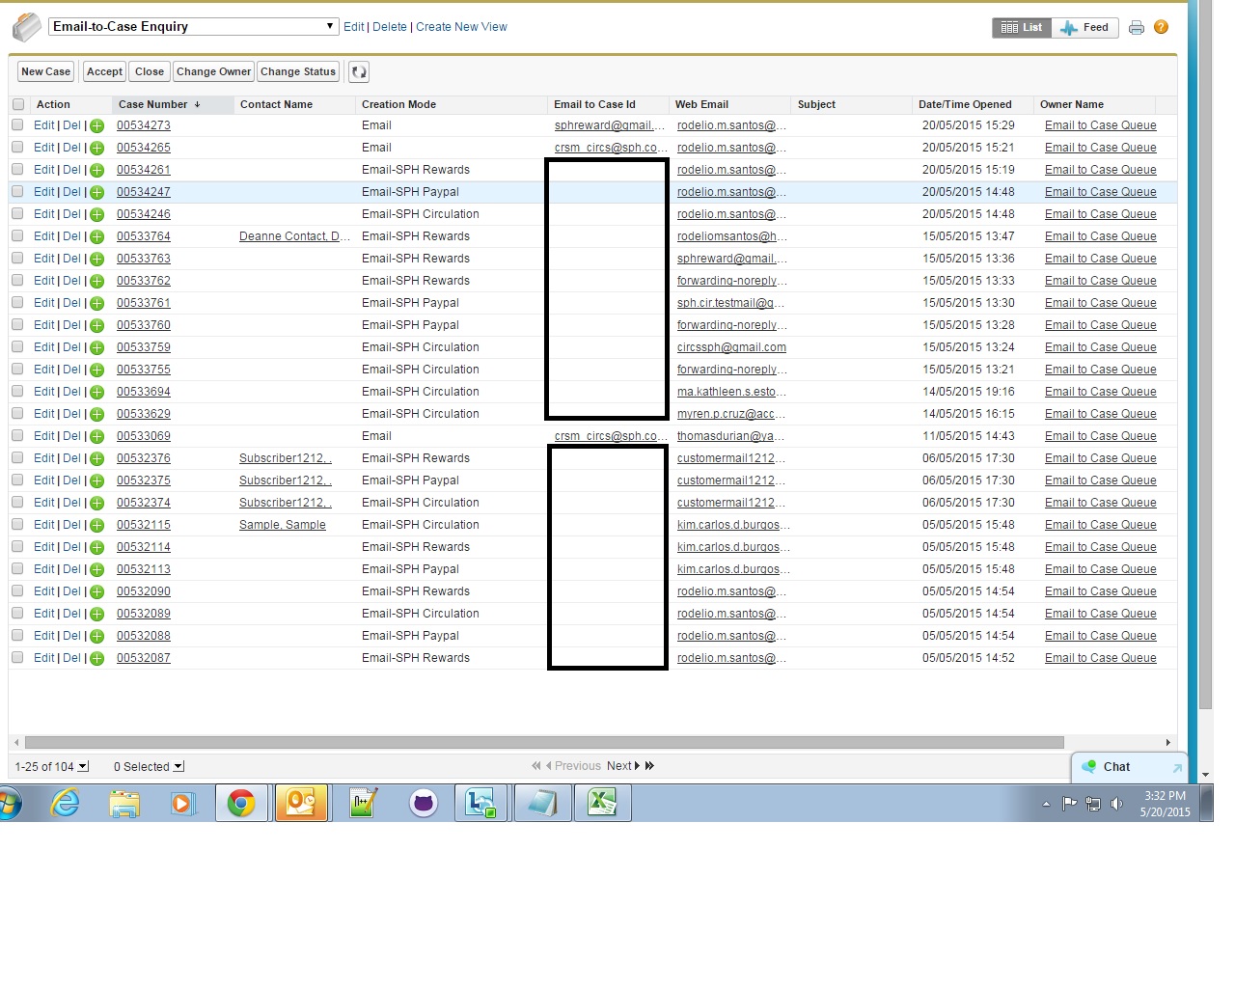
Task: Open Internet Explorer from the taskbar
Action: [x=66, y=803]
